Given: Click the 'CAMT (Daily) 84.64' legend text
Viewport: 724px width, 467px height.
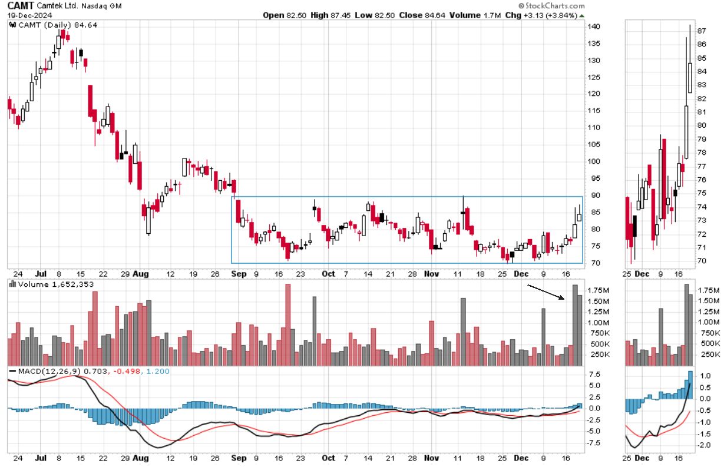Looking at the screenshot, I should (58, 25).
